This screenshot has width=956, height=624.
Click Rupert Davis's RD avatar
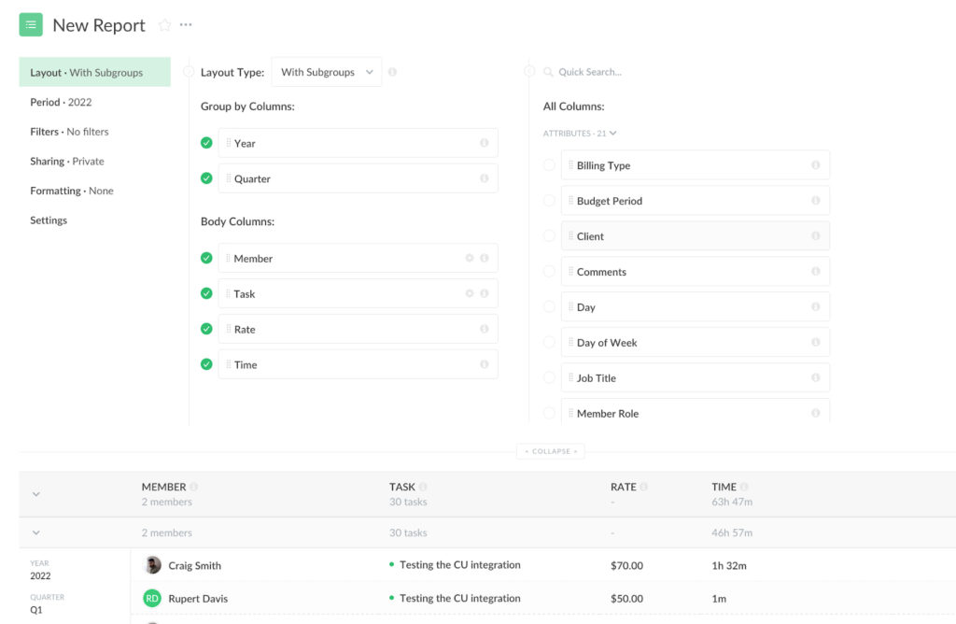point(151,597)
